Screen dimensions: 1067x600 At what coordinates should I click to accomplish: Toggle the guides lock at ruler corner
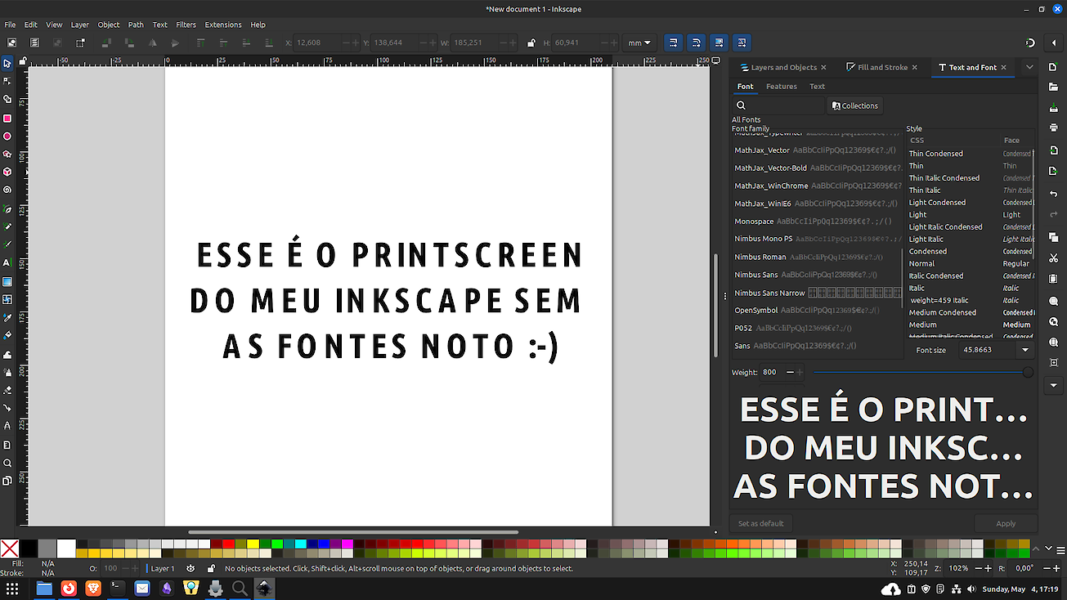[24, 60]
